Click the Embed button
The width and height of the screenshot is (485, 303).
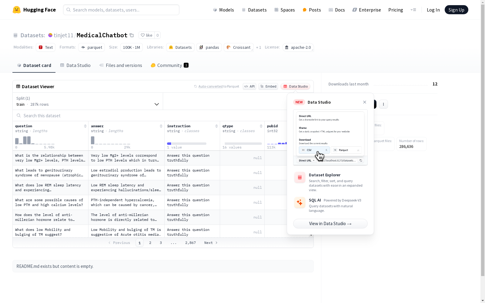tap(268, 86)
